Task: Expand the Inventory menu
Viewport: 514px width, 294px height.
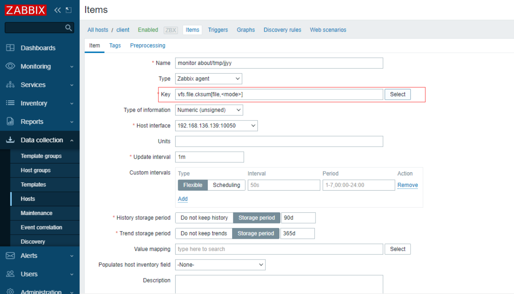Action: point(72,103)
